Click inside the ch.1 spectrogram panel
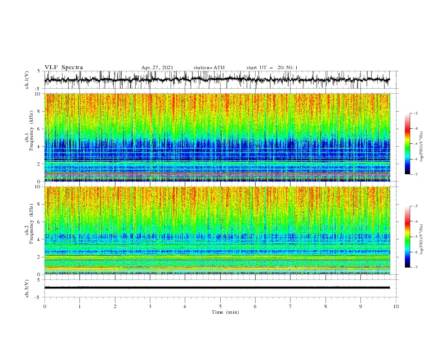 217,137
